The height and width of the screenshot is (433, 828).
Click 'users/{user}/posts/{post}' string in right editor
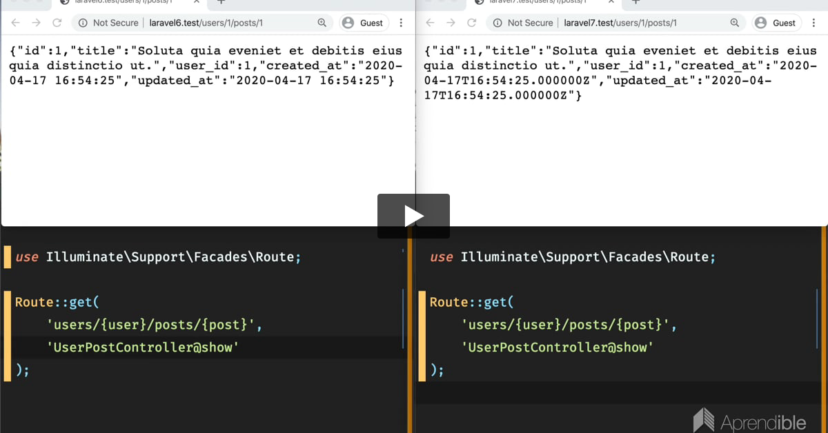pyautogui.click(x=566, y=325)
